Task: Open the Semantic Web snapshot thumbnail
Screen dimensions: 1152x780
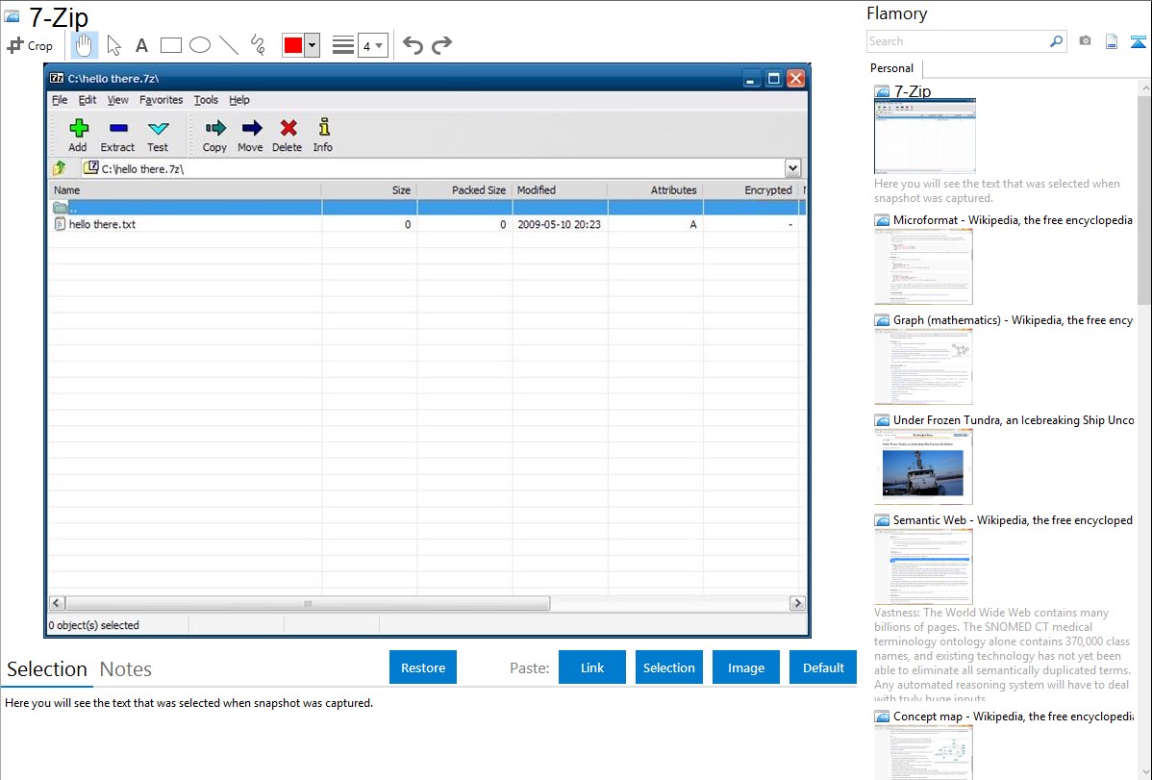Action: point(923,566)
